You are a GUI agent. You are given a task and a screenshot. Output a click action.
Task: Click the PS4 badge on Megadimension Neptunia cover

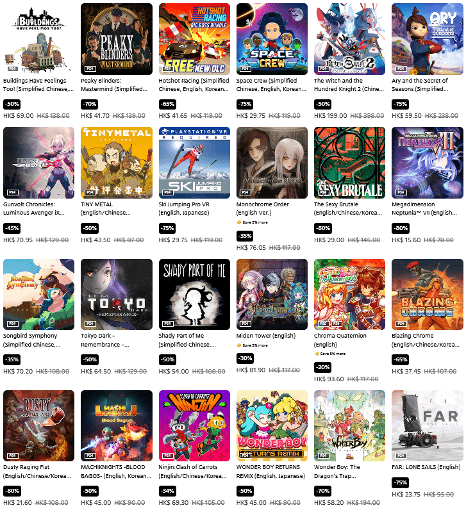401,192
